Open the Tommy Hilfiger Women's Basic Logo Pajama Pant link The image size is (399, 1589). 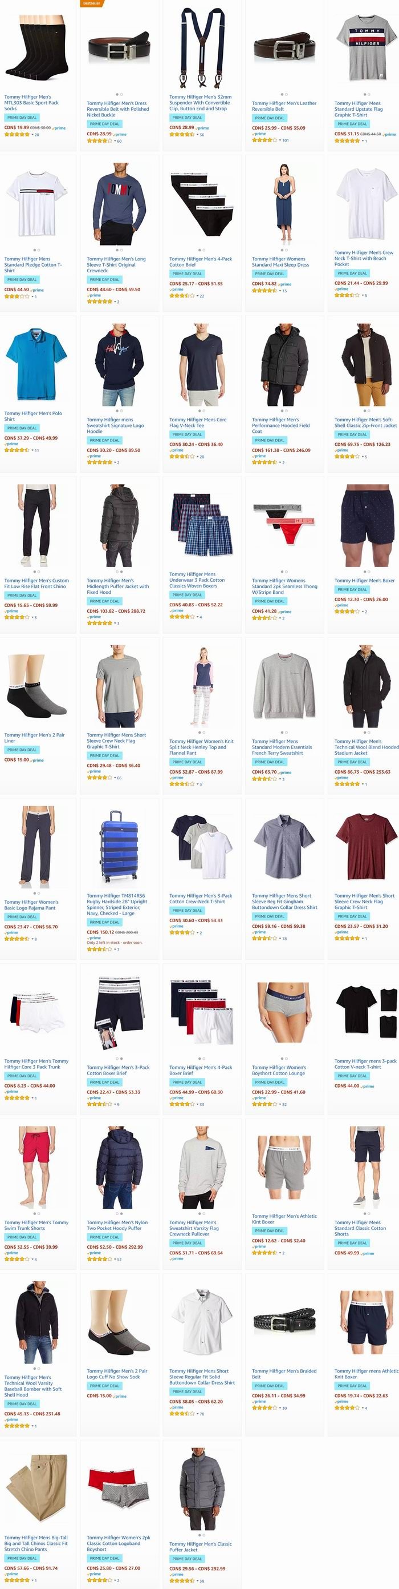coord(31,904)
